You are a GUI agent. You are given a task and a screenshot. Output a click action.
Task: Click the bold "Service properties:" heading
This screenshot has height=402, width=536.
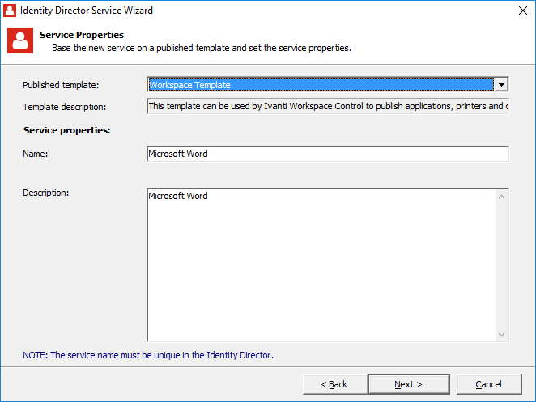(x=67, y=129)
